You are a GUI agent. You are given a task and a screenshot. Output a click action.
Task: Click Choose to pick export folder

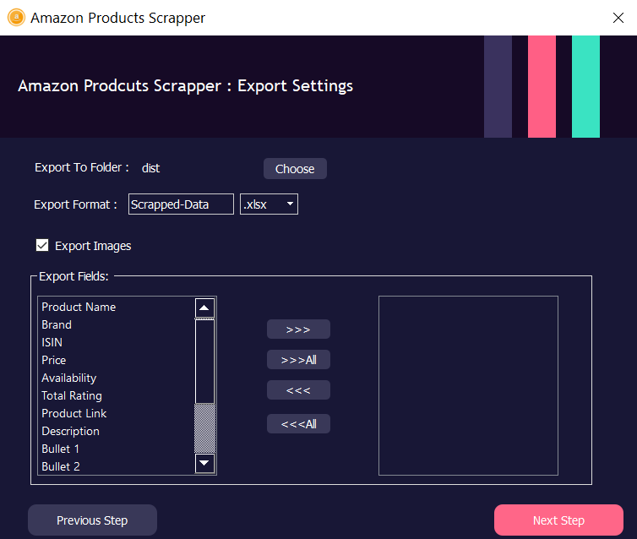[x=295, y=169]
